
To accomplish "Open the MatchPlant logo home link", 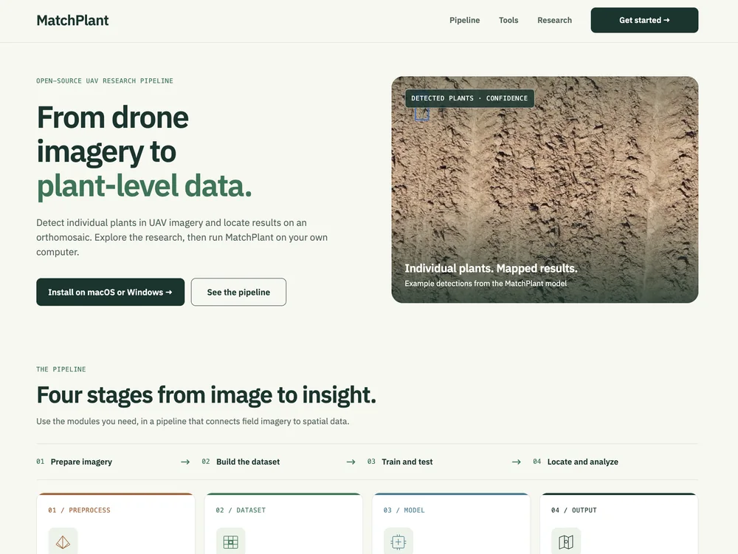I will pos(72,20).
